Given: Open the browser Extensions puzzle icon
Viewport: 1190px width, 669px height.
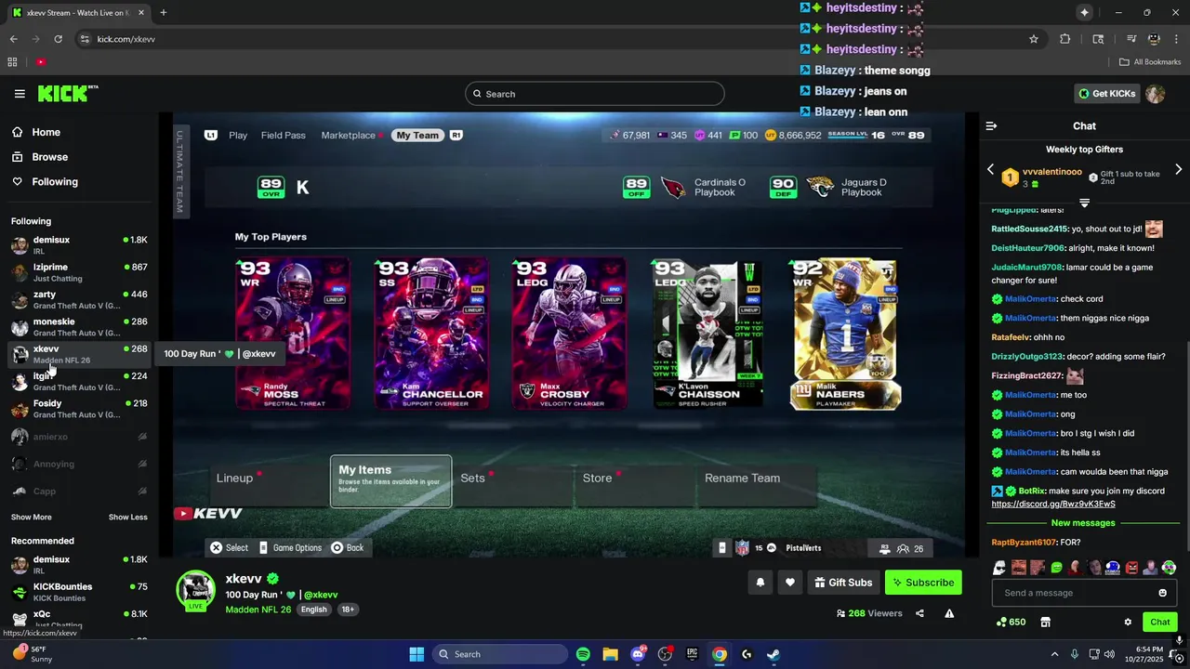Looking at the screenshot, I should tap(1065, 39).
